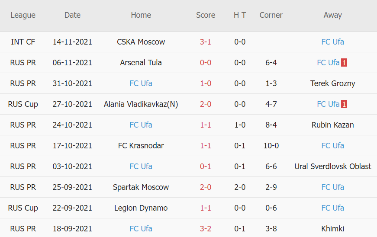Open FC Ufa link in the Spartak Moscow row
Image resolution: width=377 pixels, height=237 pixels.
pyautogui.click(x=332, y=187)
